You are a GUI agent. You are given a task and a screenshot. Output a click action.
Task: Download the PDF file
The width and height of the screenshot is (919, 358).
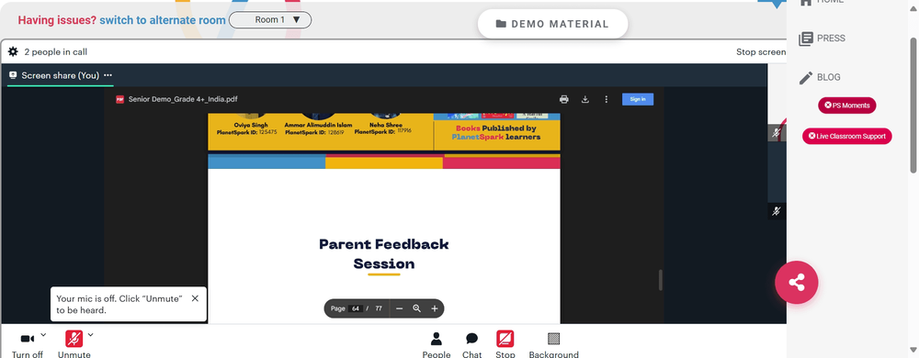click(x=584, y=99)
